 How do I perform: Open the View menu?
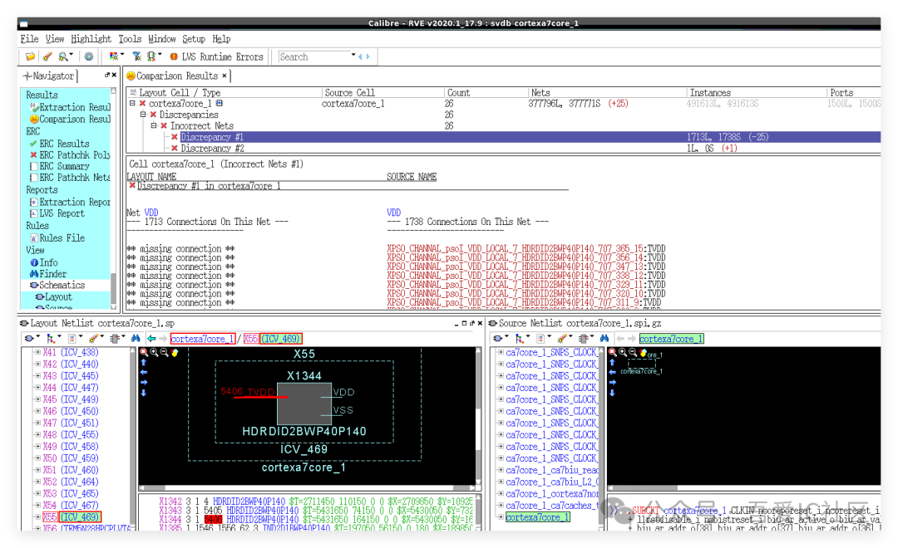click(x=54, y=39)
